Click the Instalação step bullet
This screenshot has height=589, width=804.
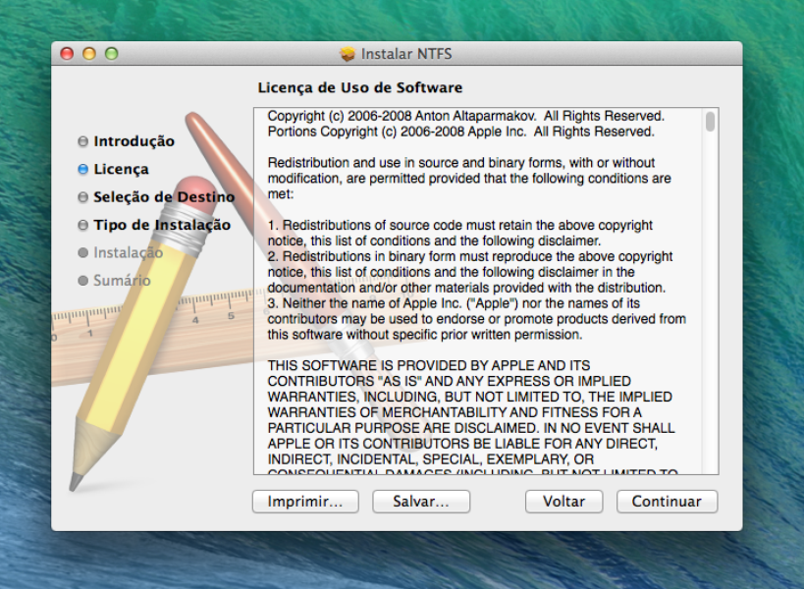[83, 252]
